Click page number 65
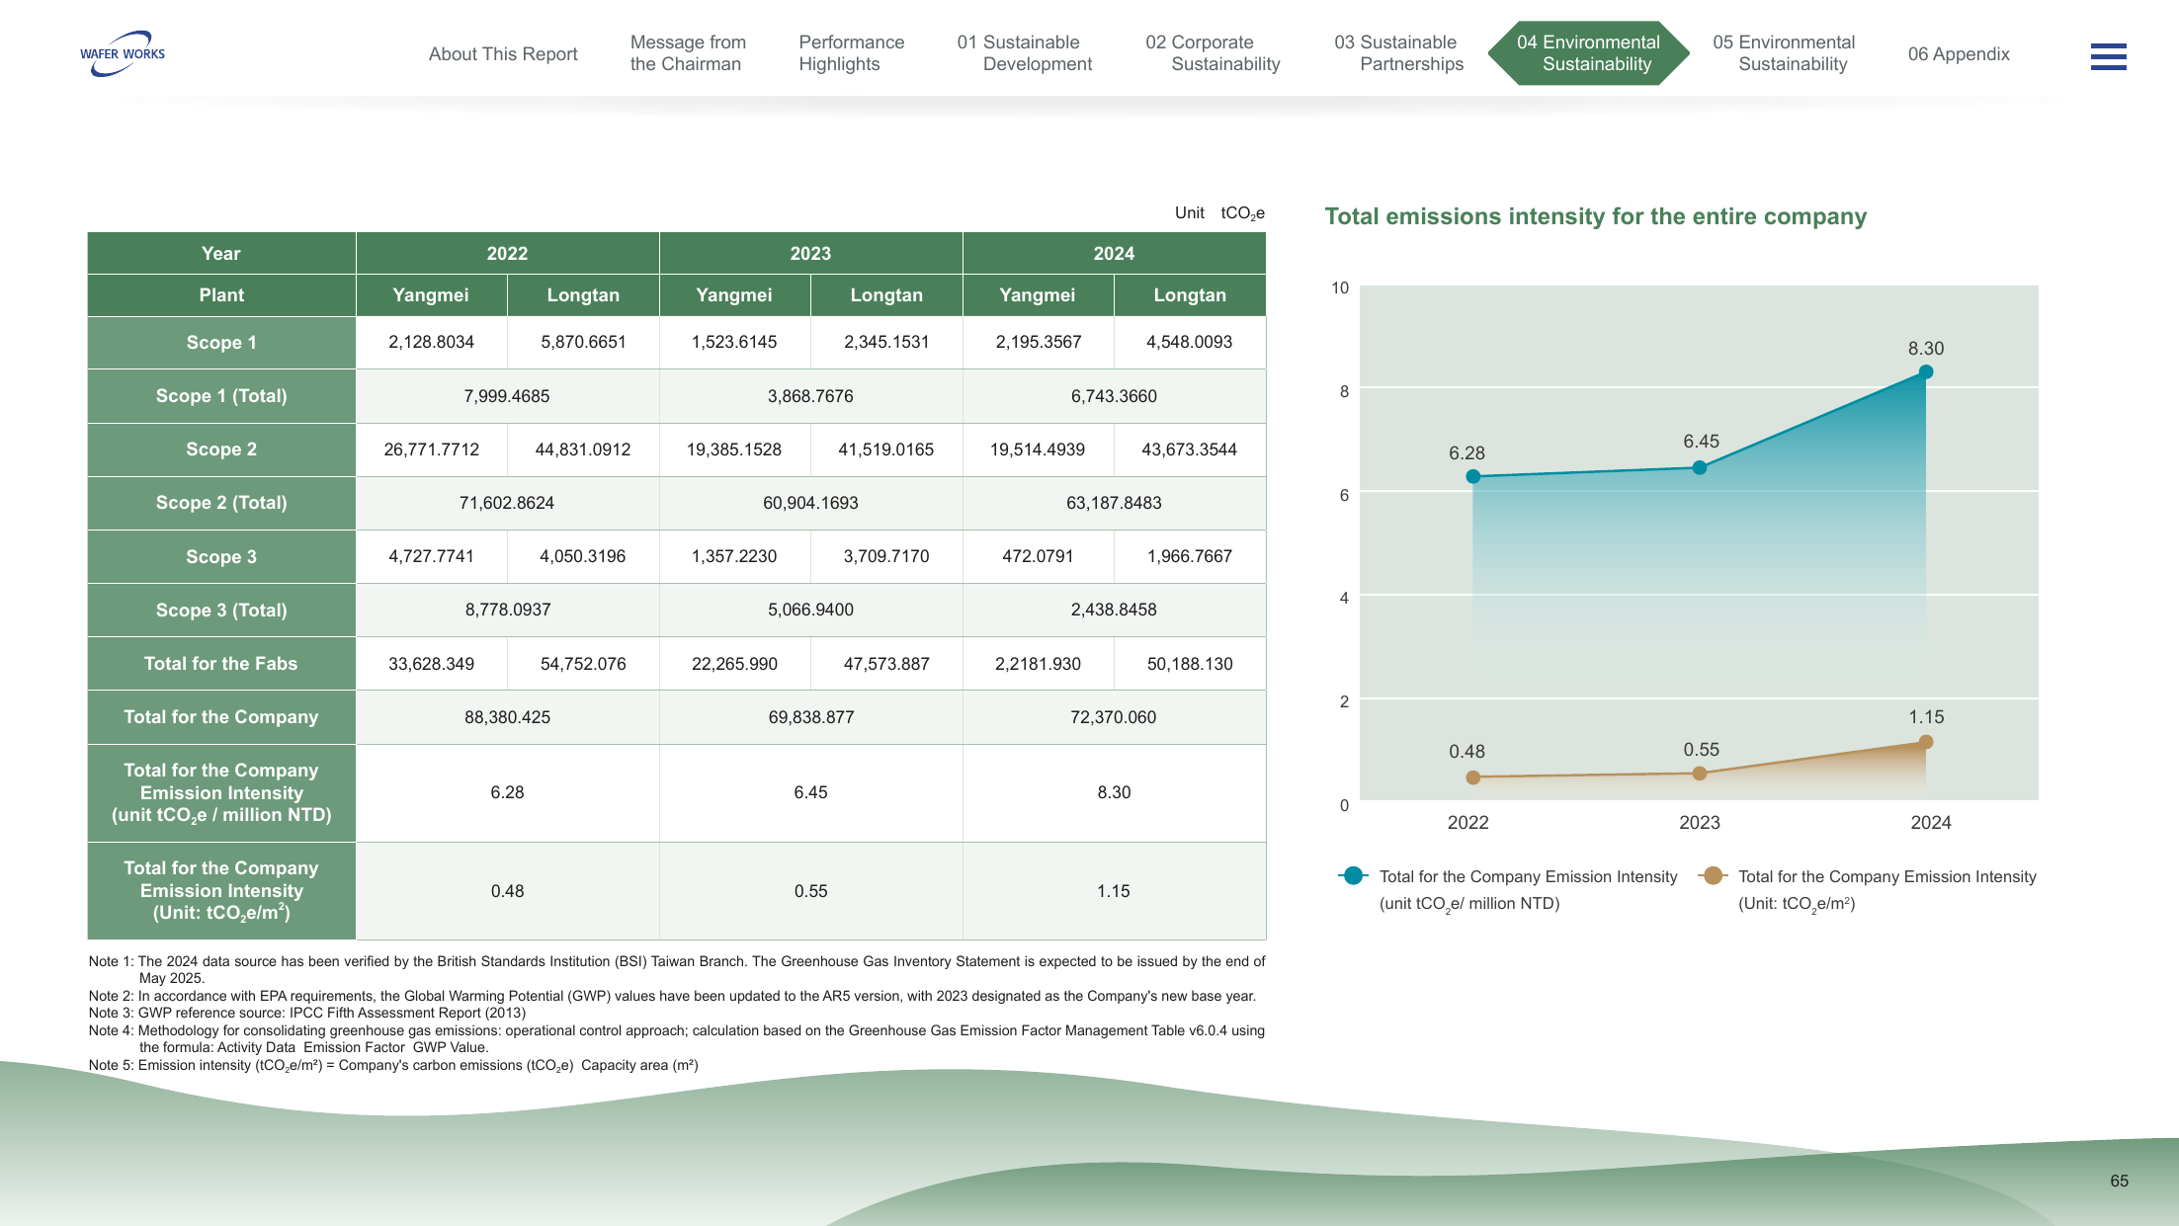2179x1226 pixels. 2119,1181
